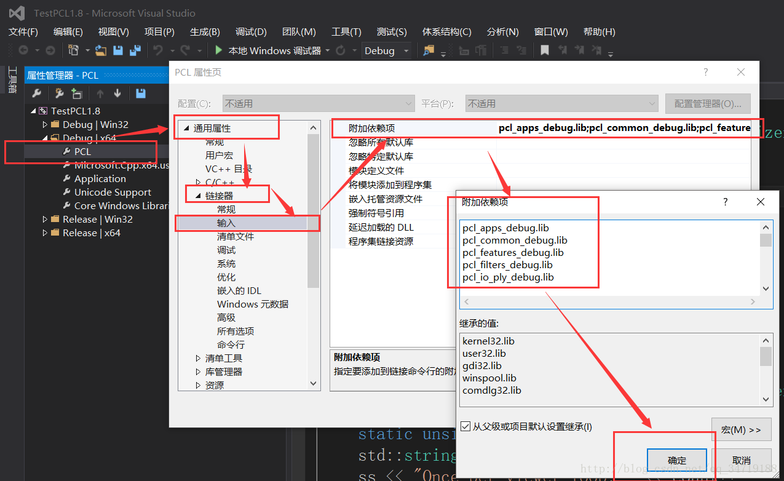Select VC++ 目录 tree item
The width and height of the screenshot is (784, 481).
point(229,169)
